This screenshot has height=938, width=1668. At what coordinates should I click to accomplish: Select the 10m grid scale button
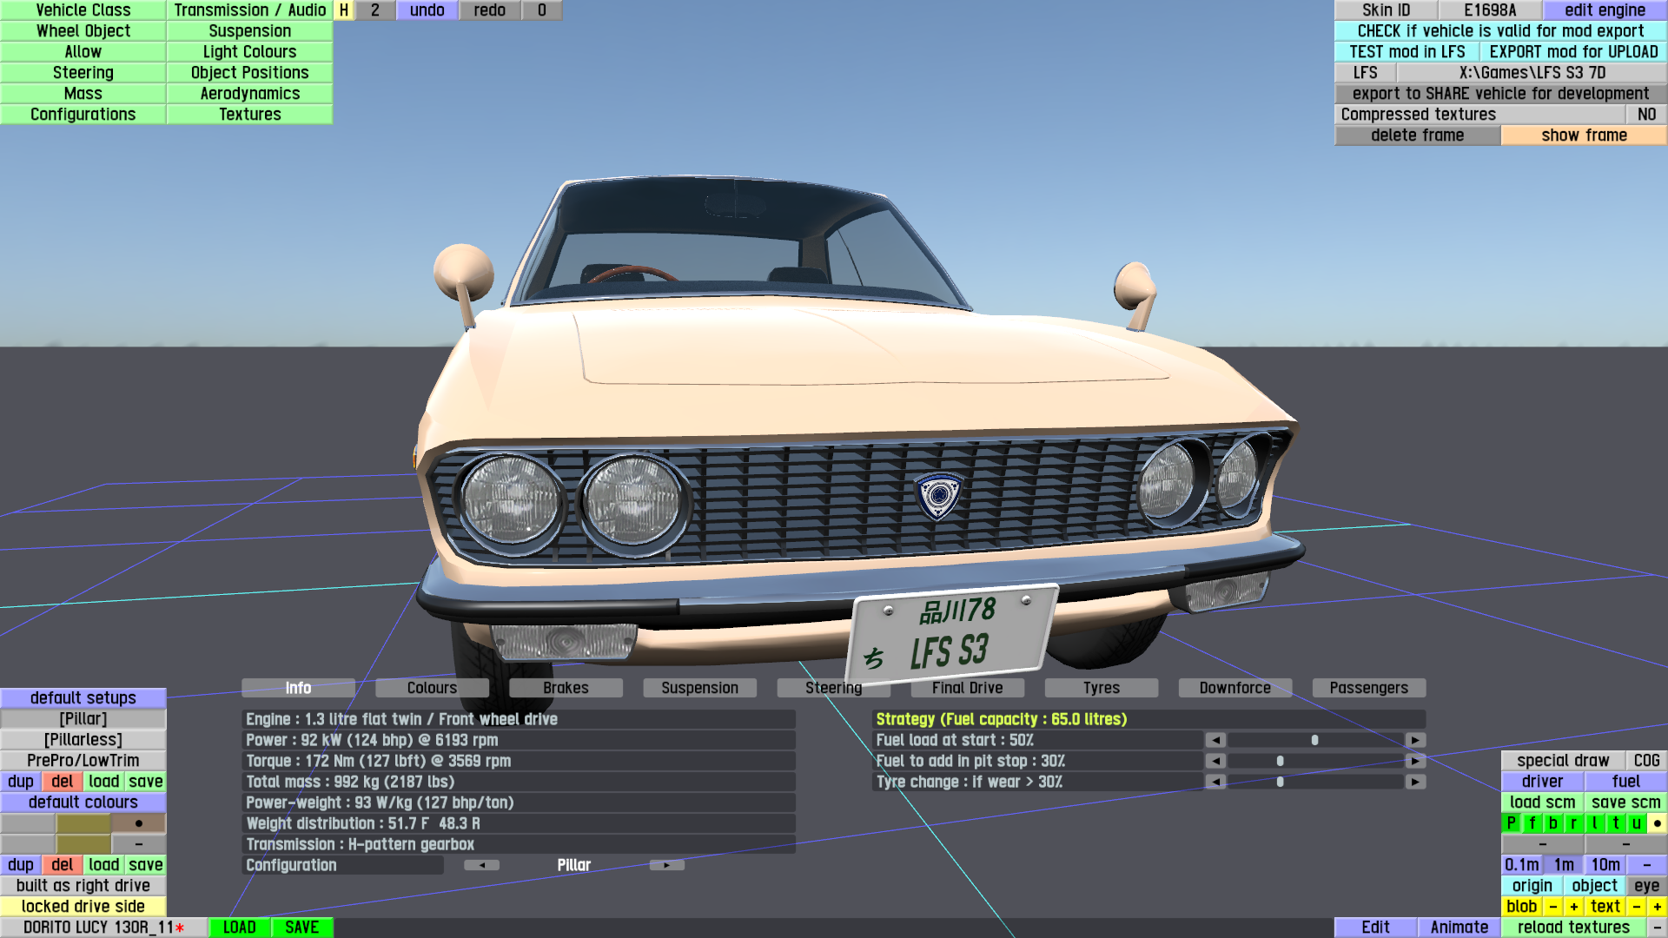tap(1605, 864)
